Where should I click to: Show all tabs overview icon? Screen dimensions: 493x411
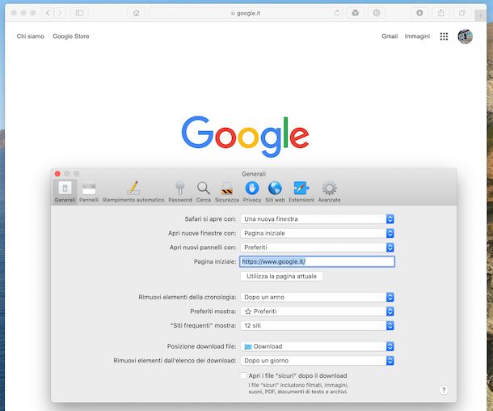click(x=461, y=13)
